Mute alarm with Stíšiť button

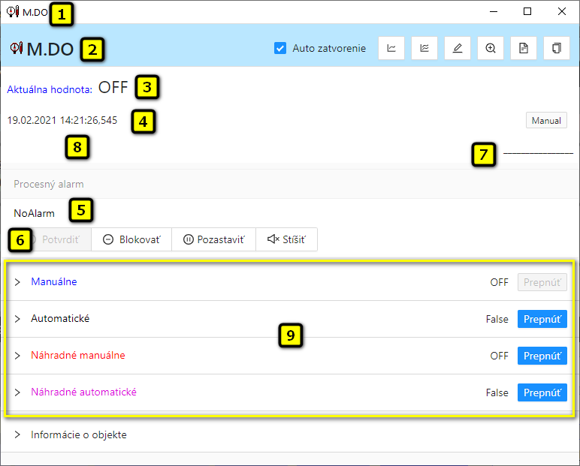click(286, 239)
